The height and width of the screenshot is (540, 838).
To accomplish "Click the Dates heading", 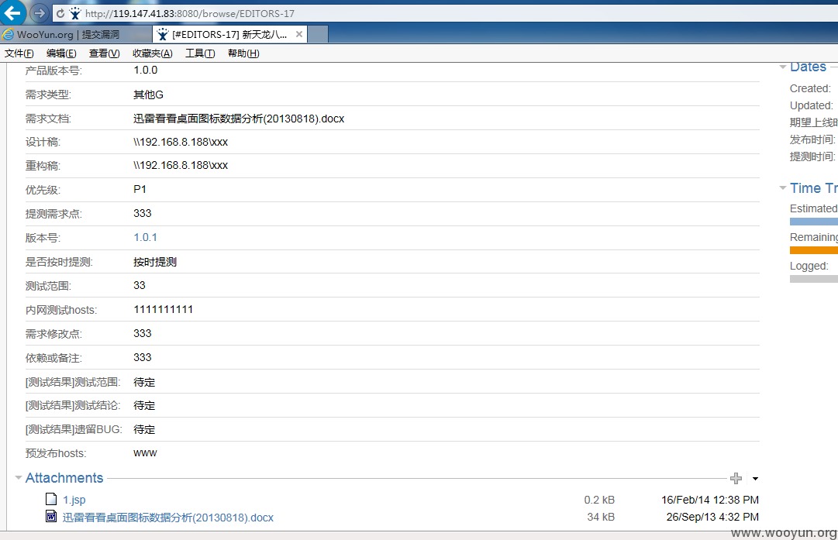I will [x=808, y=67].
